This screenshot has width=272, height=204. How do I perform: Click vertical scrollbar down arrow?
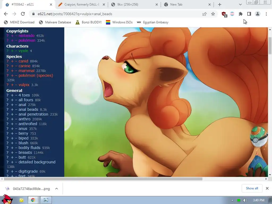[270, 175]
